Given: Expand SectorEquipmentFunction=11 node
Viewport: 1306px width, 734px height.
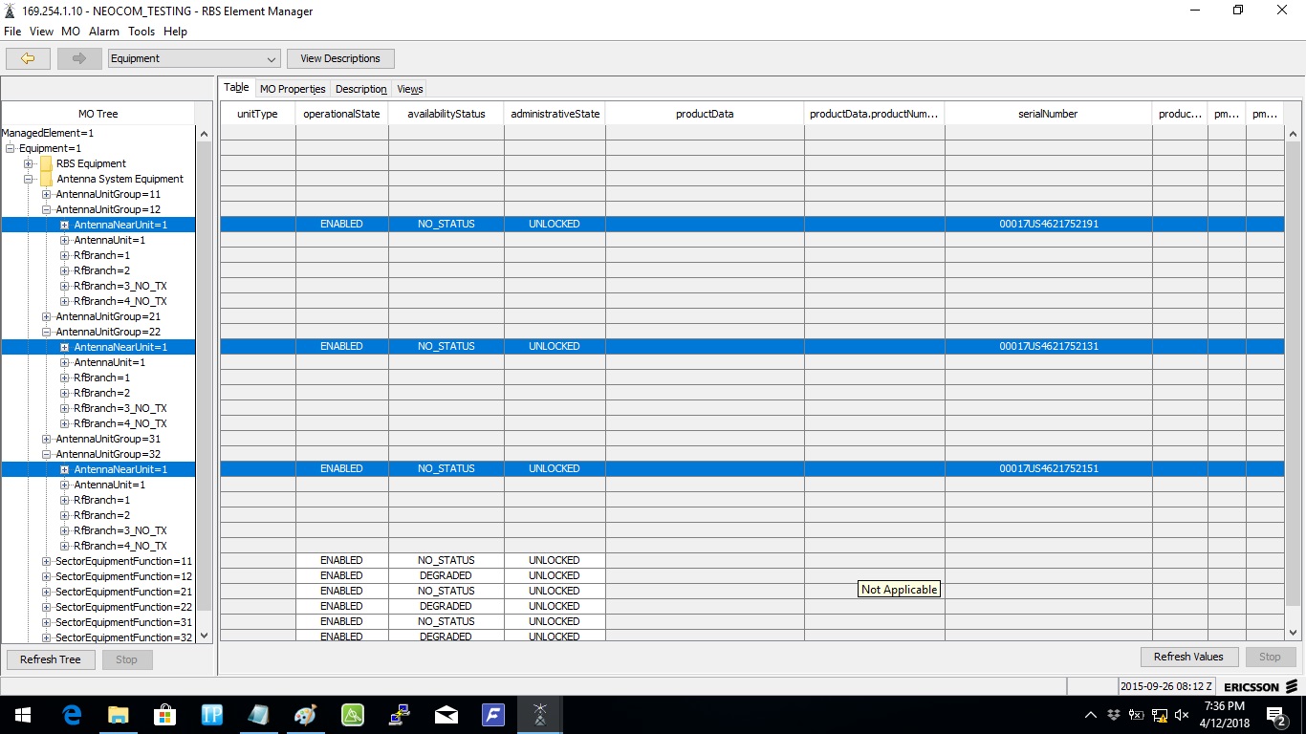Looking at the screenshot, I should point(46,561).
